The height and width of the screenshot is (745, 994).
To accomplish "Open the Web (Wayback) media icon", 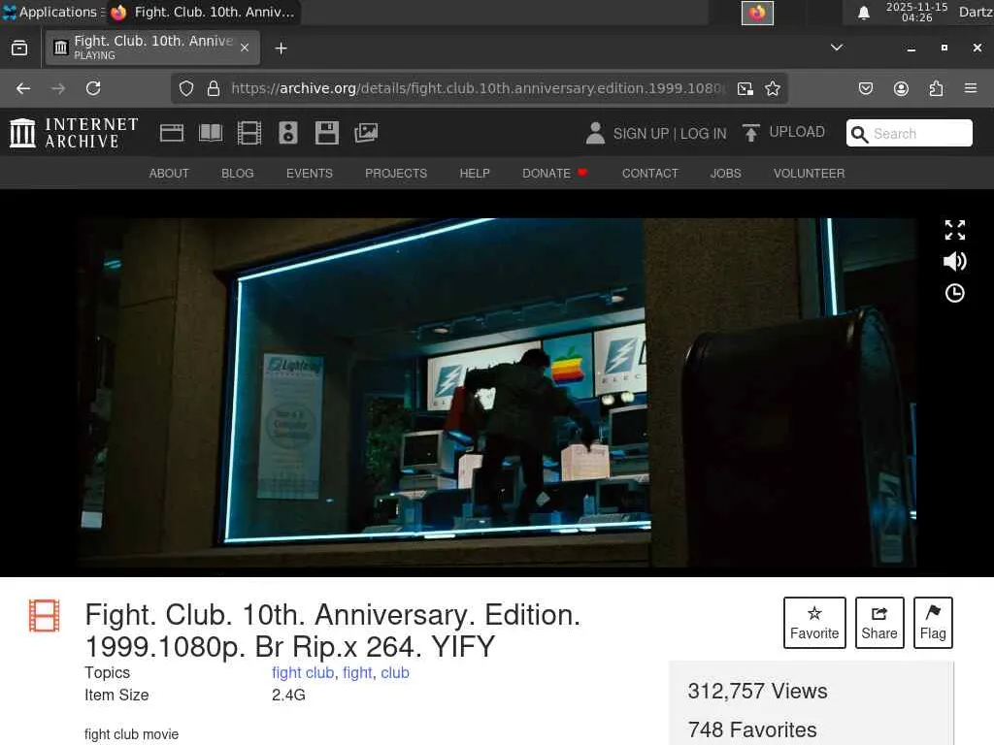I will [x=172, y=133].
